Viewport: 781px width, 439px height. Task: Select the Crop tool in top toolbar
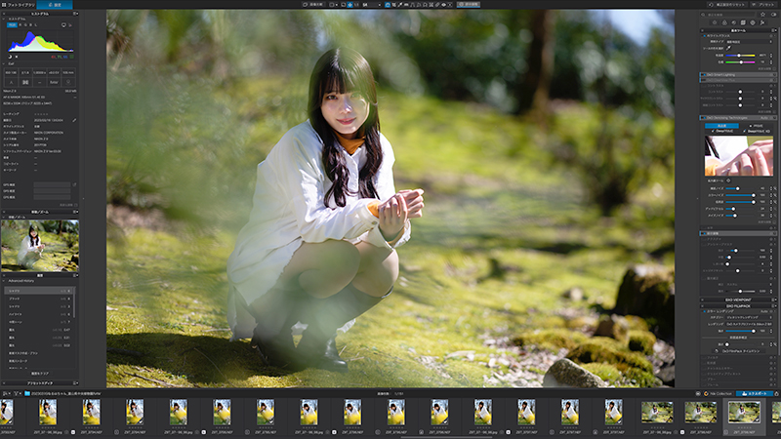pyautogui.click(x=394, y=5)
